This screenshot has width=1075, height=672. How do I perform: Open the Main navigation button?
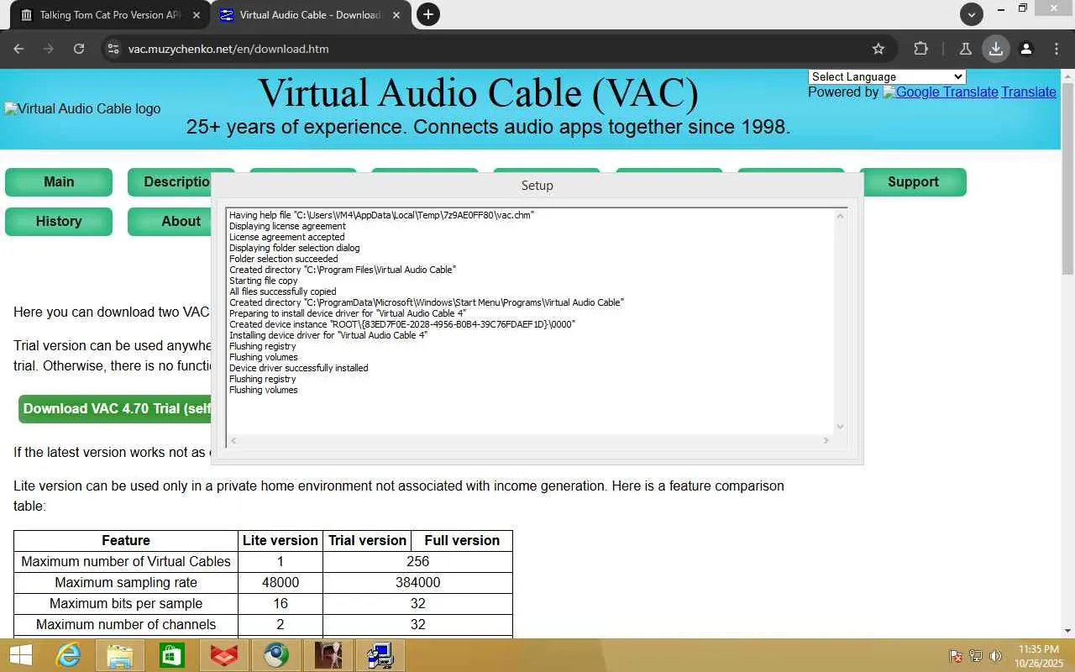[59, 182]
